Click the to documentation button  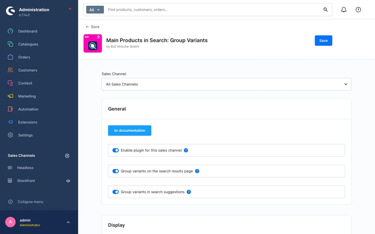click(x=130, y=131)
